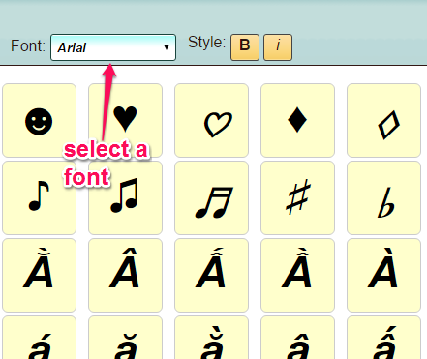Pick capital Ầ with circumflex and grave
The width and height of the screenshot is (427, 359).
point(297,276)
